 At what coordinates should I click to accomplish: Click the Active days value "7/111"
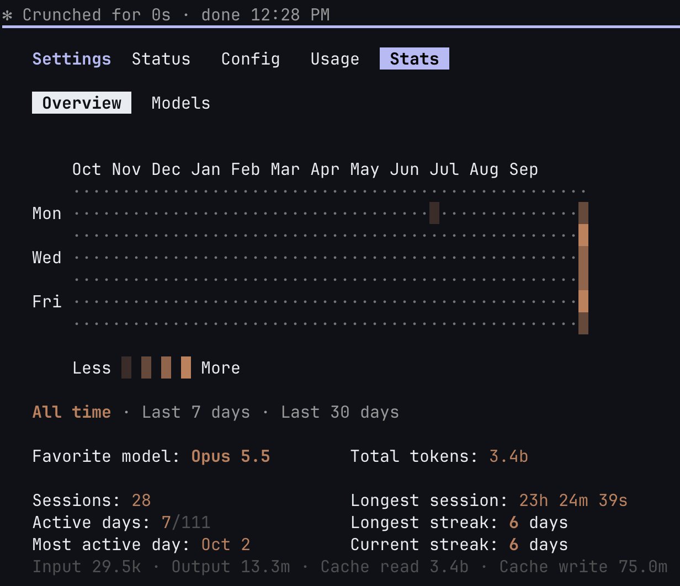point(186,523)
